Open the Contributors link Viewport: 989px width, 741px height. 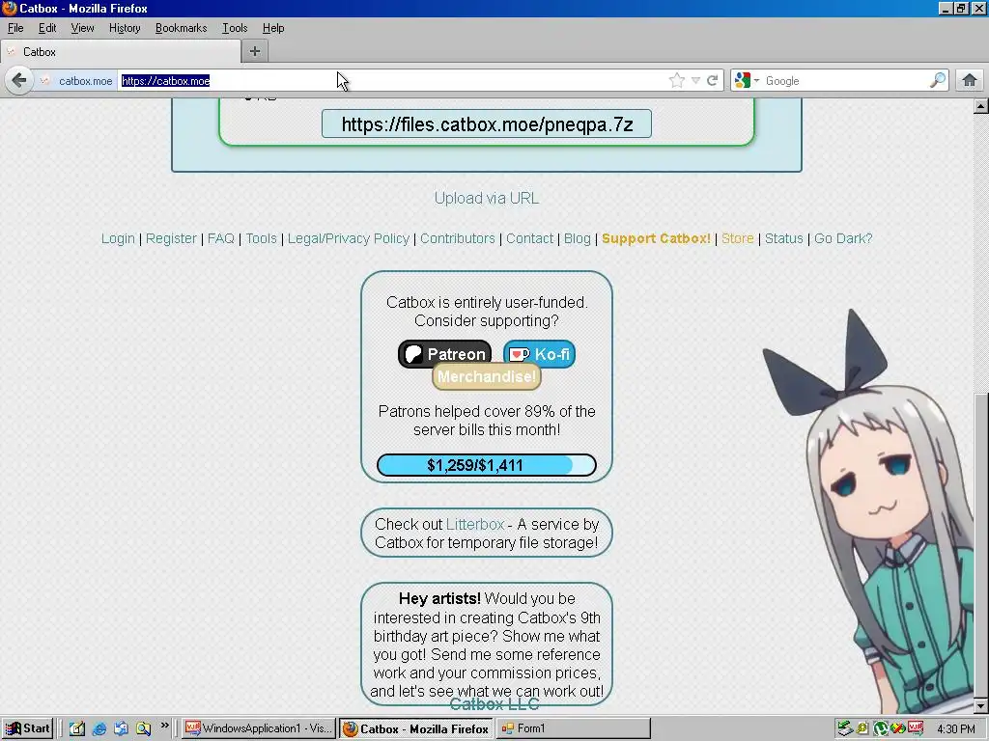coord(457,238)
